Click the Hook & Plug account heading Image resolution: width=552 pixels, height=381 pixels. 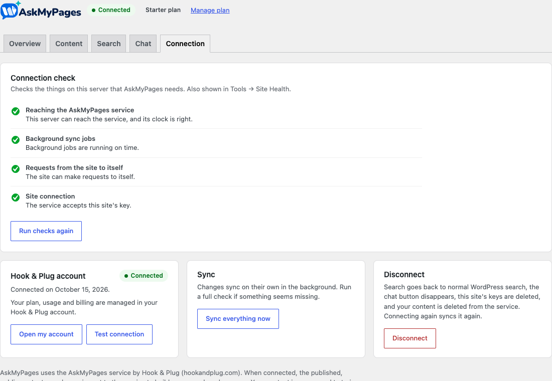tap(48, 276)
